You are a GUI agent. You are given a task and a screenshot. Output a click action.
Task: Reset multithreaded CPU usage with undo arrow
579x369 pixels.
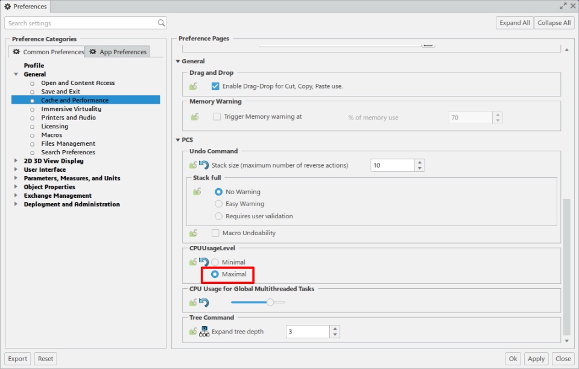pyautogui.click(x=204, y=303)
